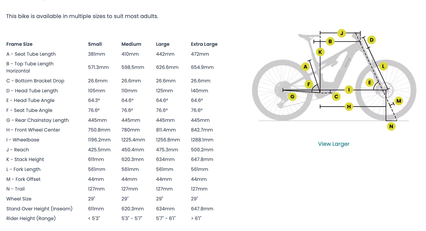Click the yellow M fork offset marker
The image size is (426, 231).
[399, 101]
